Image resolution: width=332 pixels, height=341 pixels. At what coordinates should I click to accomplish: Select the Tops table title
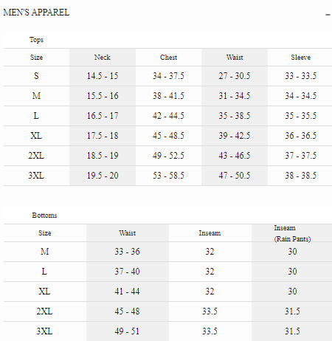(x=36, y=40)
